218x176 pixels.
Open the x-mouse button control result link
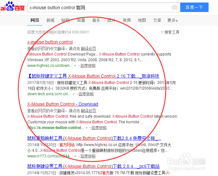pyautogui.click(x=50, y=42)
